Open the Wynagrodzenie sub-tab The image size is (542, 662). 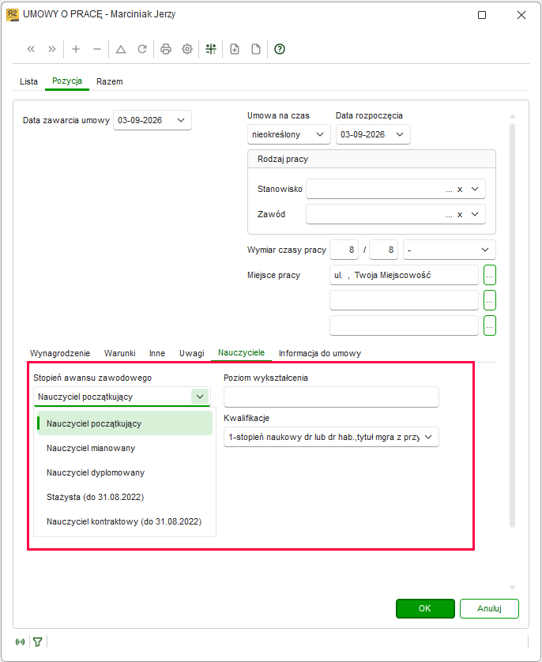tap(60, 353)
